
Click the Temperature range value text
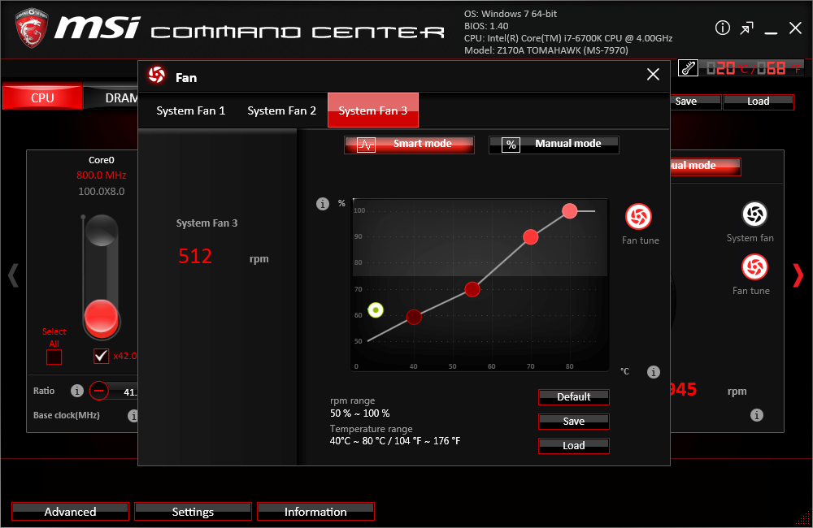395,441
